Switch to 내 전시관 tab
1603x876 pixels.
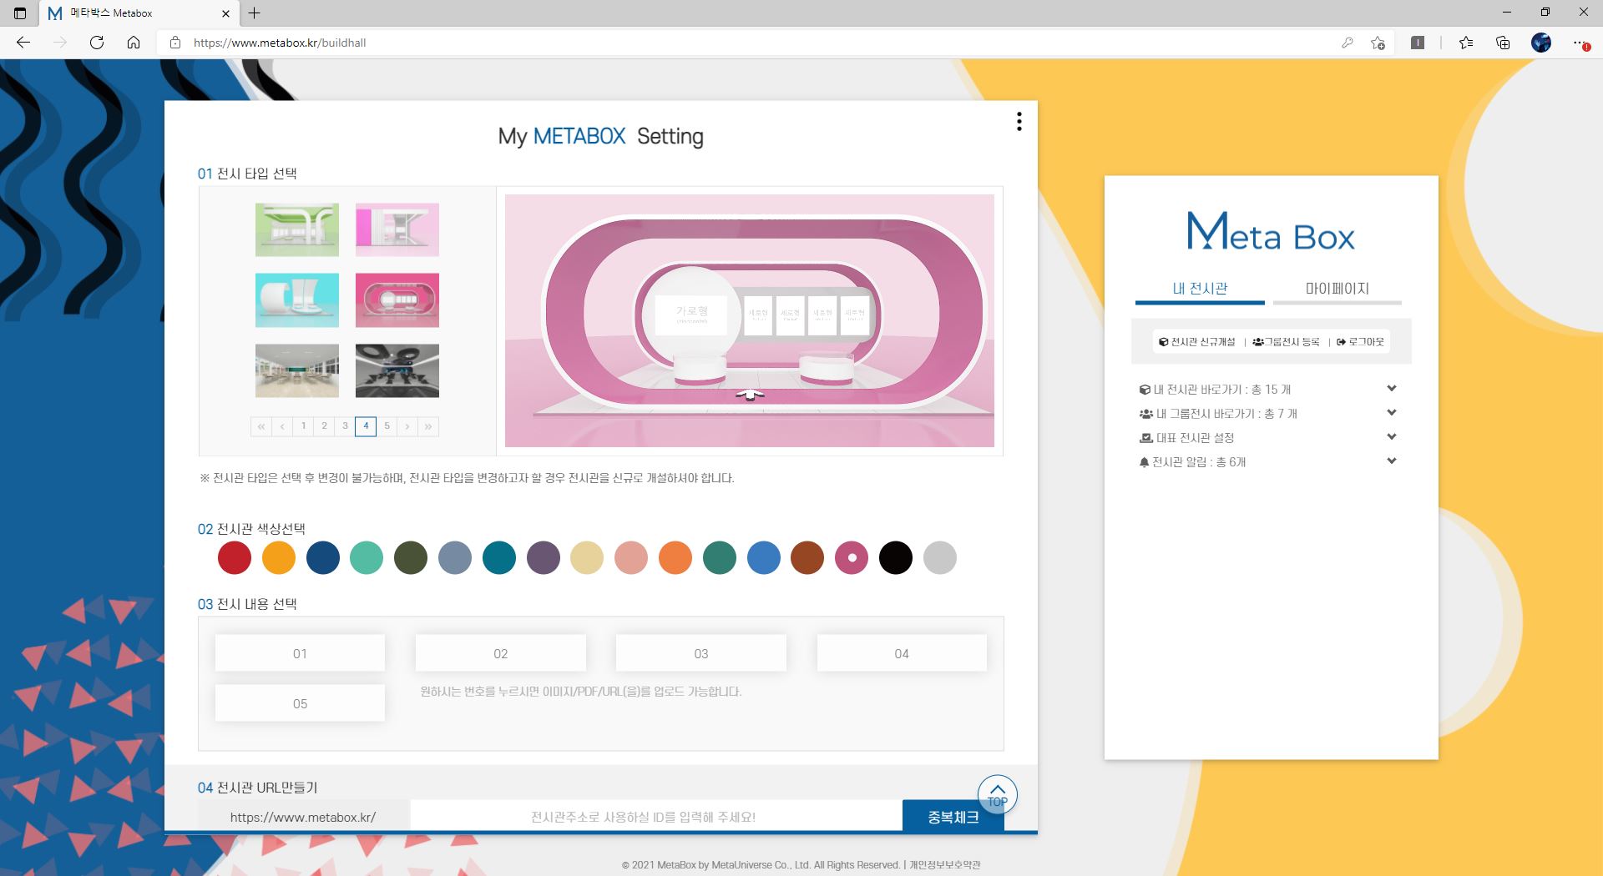click(x=1200, y=289)
